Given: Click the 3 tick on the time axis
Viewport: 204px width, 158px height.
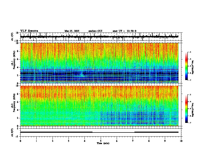Looking at the screenshot, I should click(69, 141).
